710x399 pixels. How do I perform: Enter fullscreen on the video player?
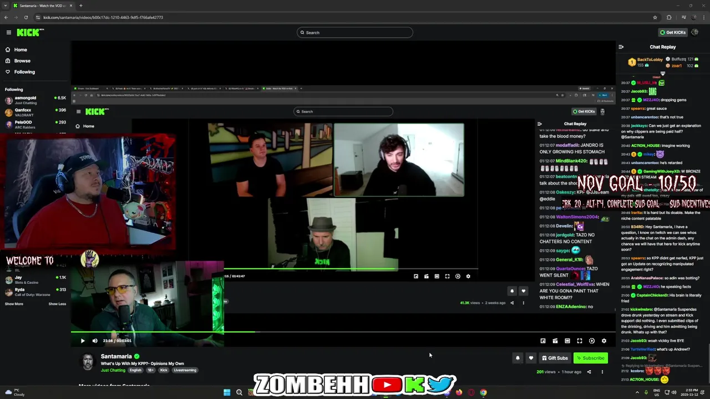(x=580, y=341)
